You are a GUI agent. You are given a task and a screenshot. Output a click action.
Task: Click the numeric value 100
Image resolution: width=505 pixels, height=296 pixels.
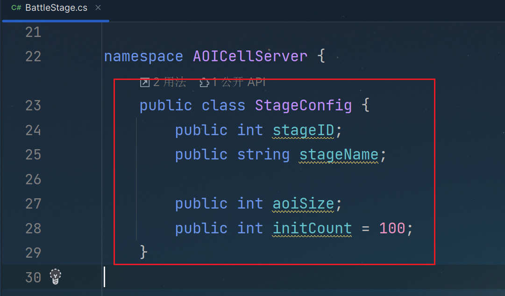(392, 228)
